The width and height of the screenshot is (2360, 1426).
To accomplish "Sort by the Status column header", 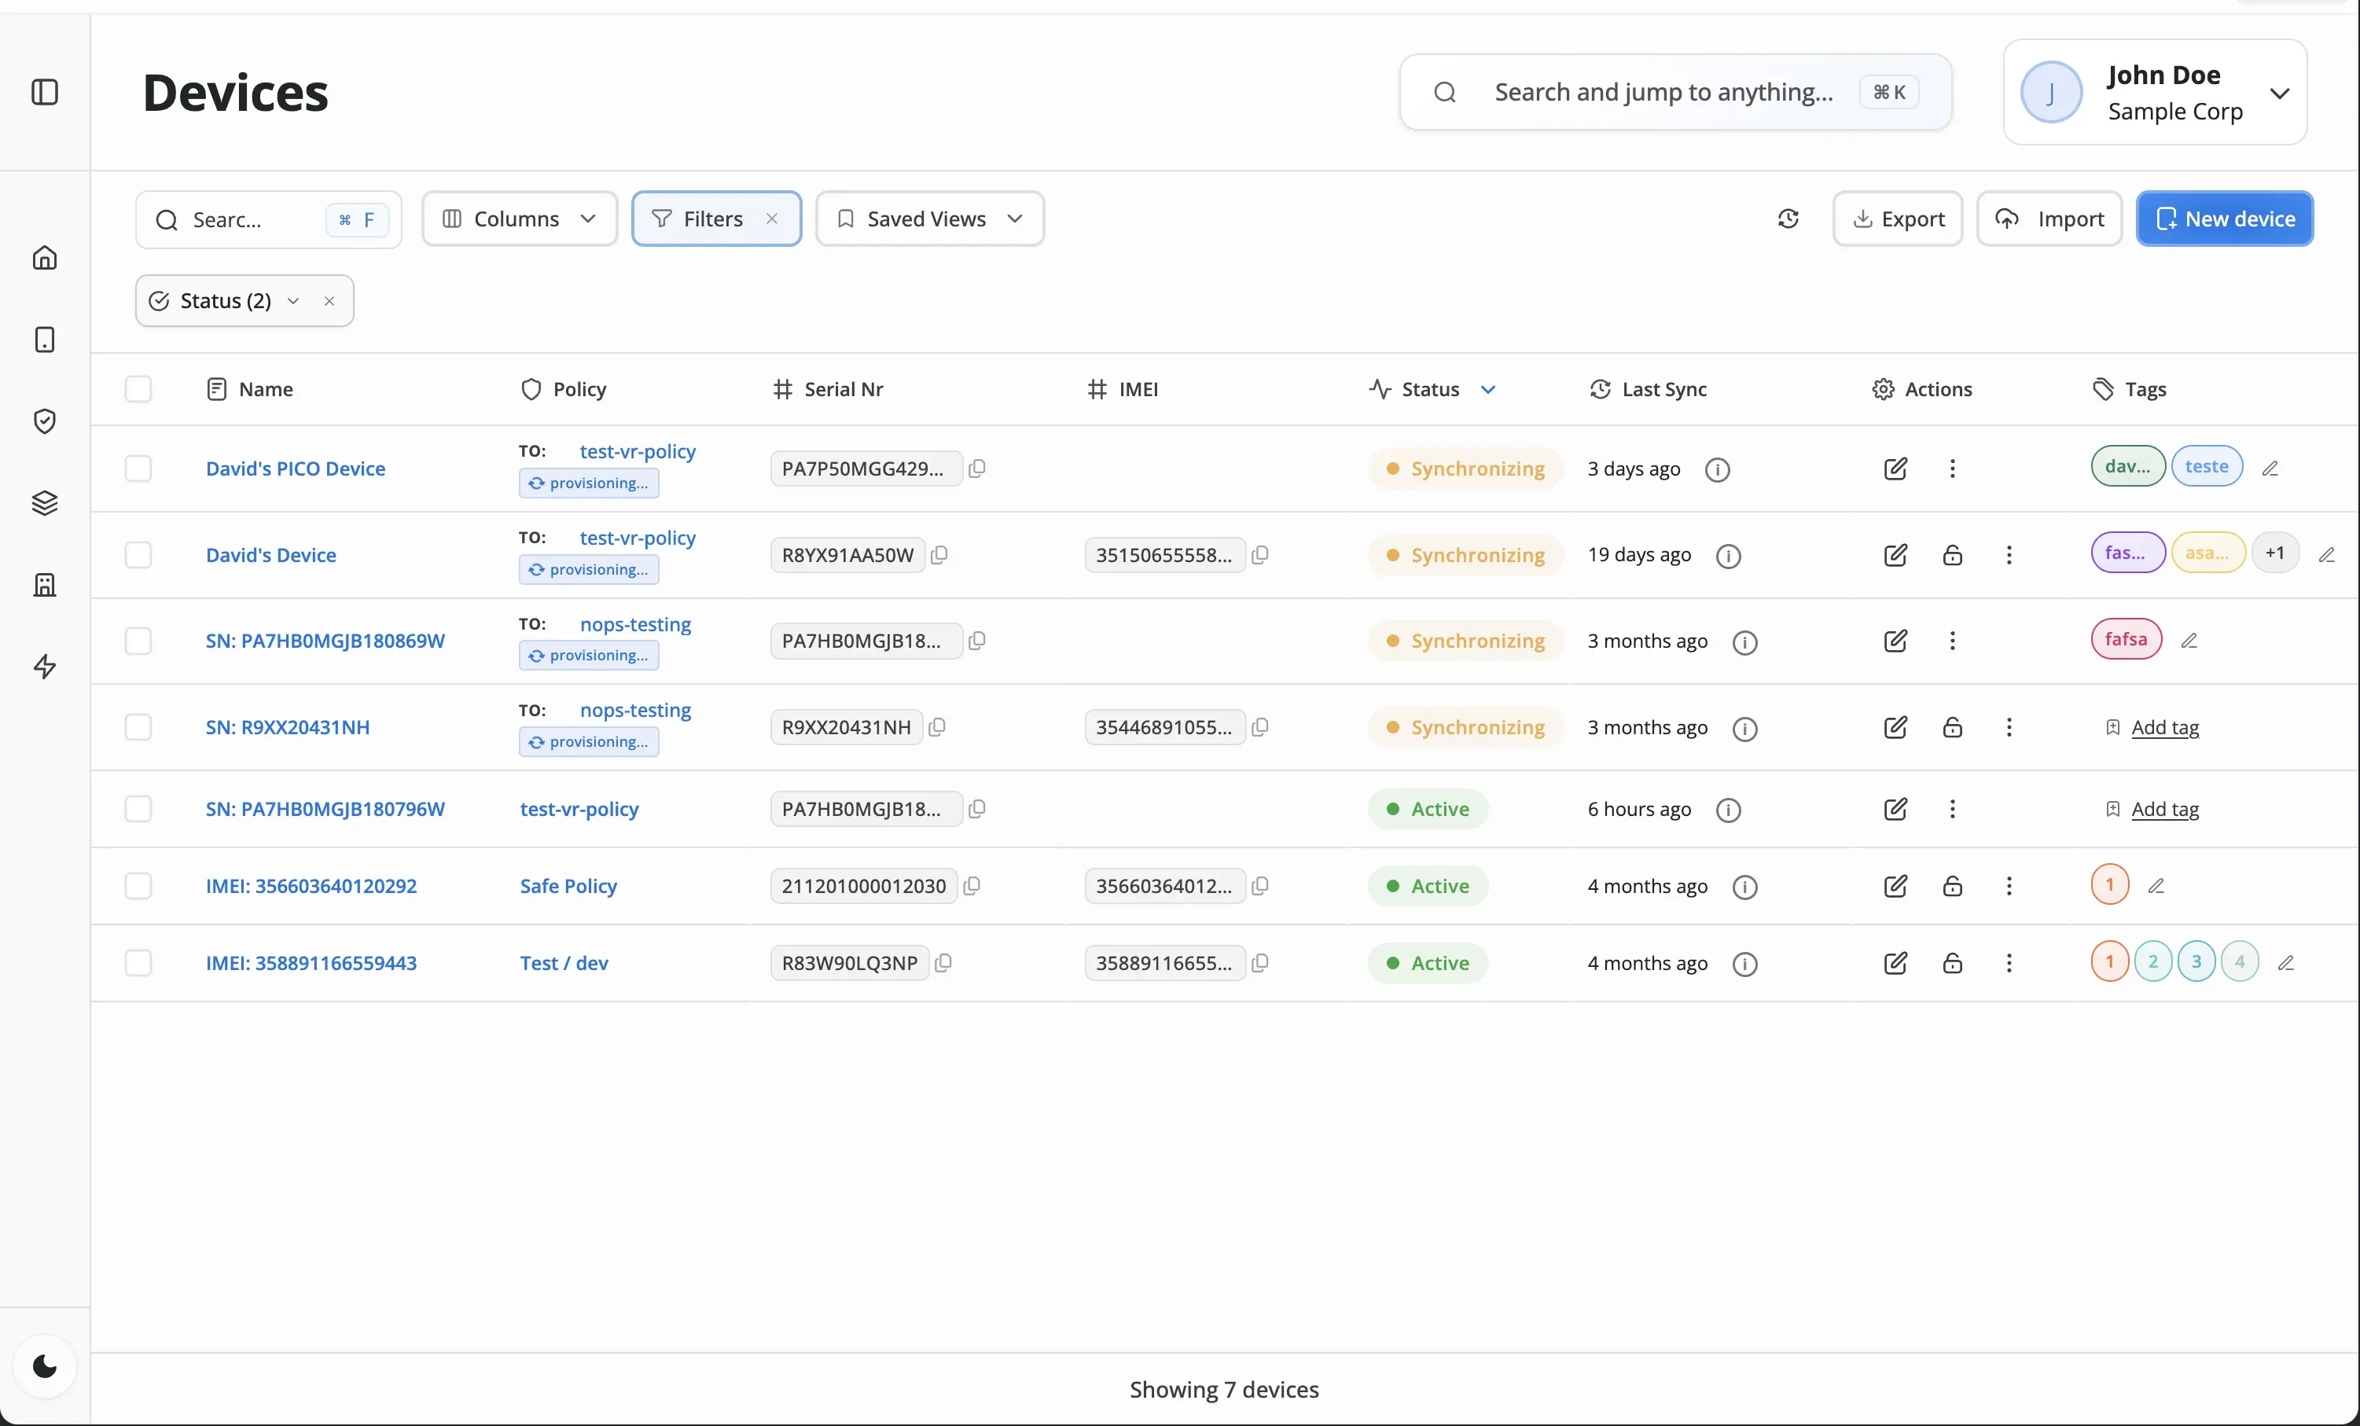I will [1431, 389].
